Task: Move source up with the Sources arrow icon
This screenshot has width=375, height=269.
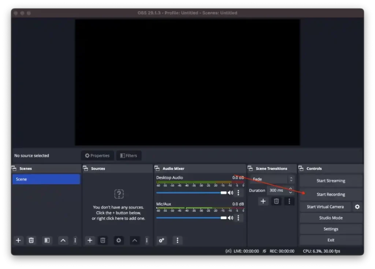Action: [x=135, y=240]
